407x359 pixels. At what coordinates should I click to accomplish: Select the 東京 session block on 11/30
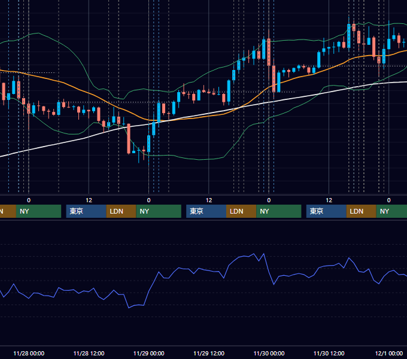click(x=326, y=211)
